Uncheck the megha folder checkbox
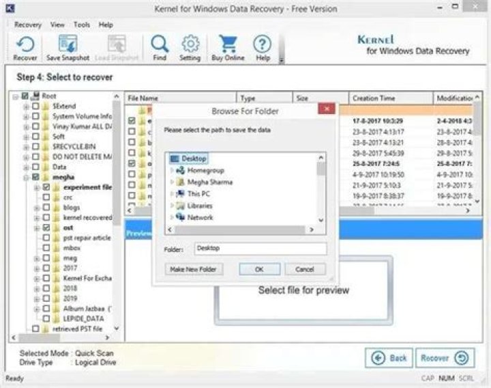 tap(35, 177)
